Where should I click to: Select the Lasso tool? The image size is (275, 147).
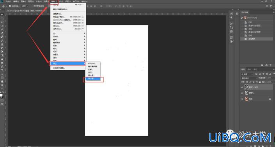[2, 22]
